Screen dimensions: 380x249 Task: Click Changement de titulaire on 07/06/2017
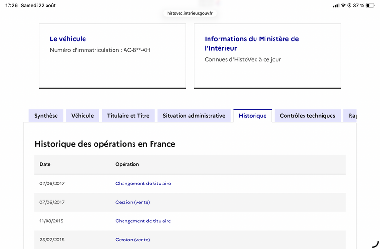[x=143, y=184]
